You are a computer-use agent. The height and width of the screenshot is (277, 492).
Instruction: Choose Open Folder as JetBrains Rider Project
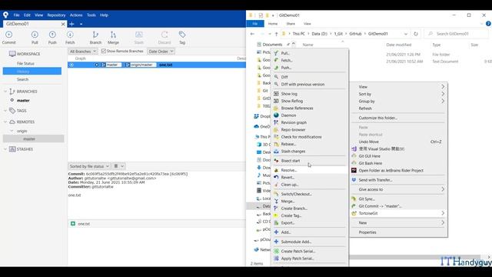(398, 171)
